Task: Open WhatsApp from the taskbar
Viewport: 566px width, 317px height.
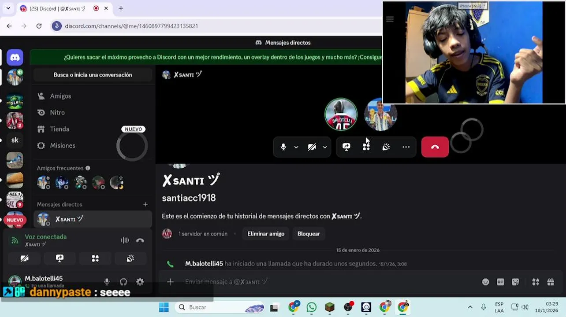Action: pyautogui.click(x=312, y=307)
